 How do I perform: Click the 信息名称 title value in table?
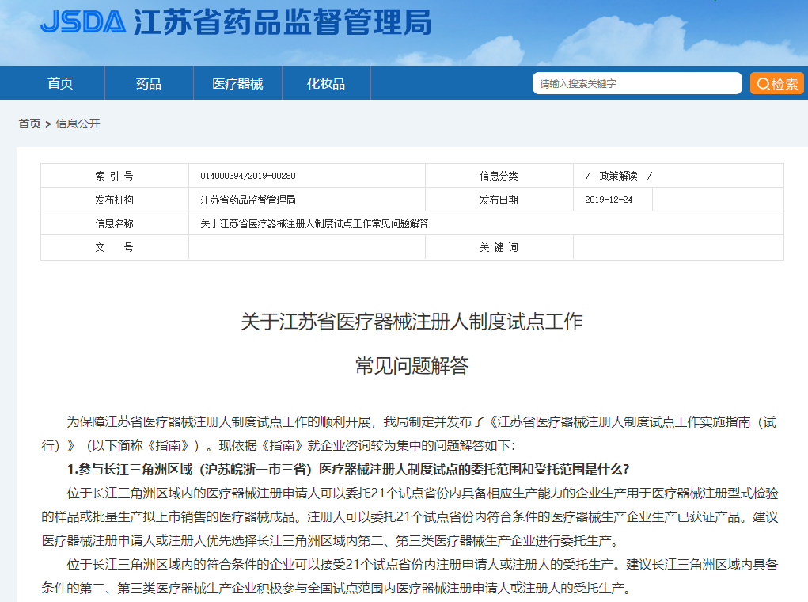coord(314,223)
